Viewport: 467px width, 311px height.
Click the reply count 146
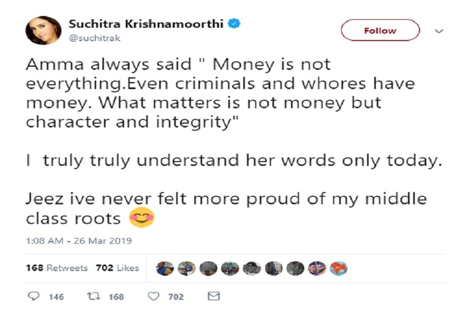pos(56,297)
